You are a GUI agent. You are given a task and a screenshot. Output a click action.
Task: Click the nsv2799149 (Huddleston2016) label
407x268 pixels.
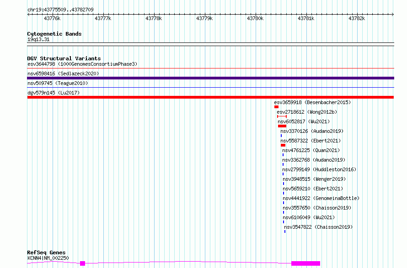click(x=319, y=169)
